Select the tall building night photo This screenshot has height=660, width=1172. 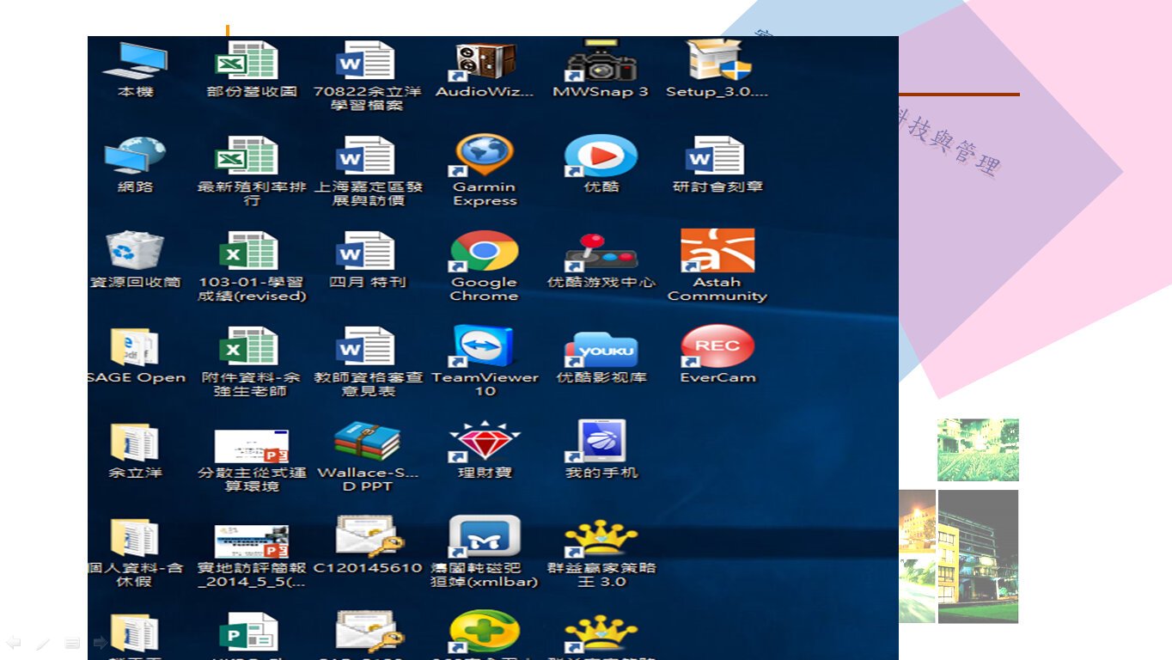point(978,556)
